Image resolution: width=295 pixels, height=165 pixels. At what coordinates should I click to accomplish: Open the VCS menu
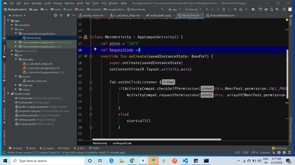click(x=104, y=3)
